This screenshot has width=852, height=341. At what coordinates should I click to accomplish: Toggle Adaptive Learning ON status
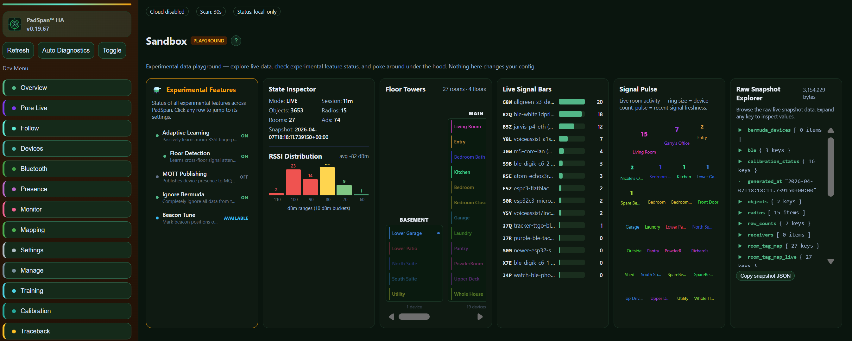[x=244, y=136]
